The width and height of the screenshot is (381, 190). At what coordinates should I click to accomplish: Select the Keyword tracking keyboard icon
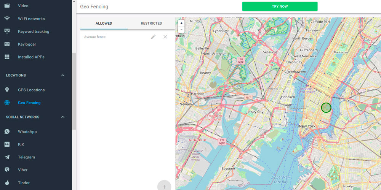point(7,31)
